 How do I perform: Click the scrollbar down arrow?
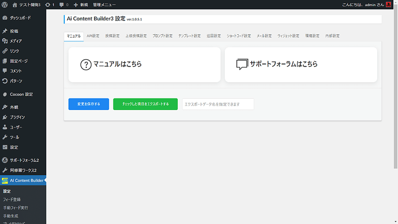(396, 222)
